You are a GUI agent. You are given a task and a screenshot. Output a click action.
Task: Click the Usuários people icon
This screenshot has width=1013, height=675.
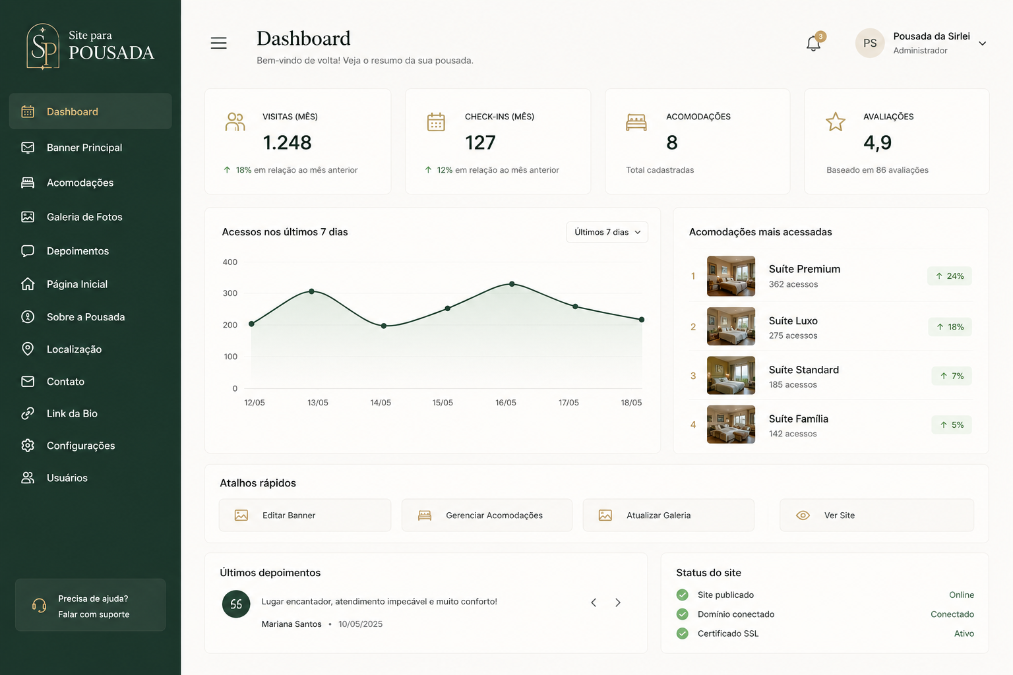[x=28, y=478]
